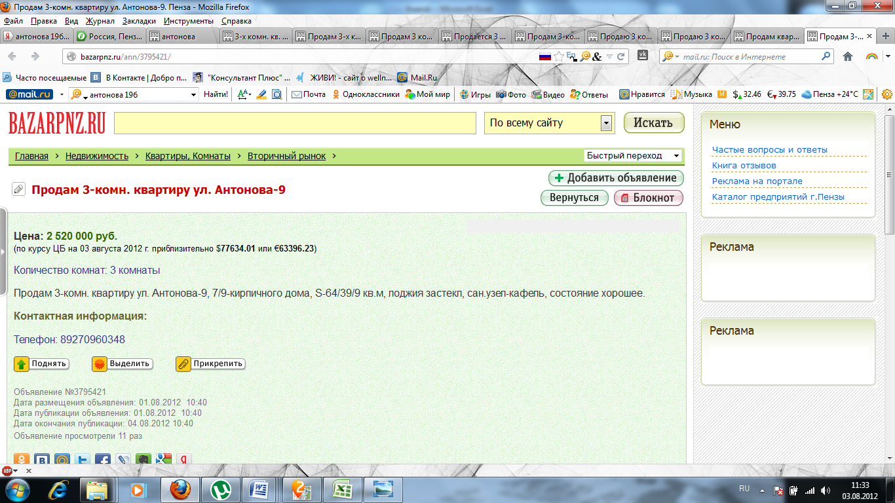Open the Вторичный рынок breadcrumb link
This screenshot has height=503, width=895.
point(286,156)
